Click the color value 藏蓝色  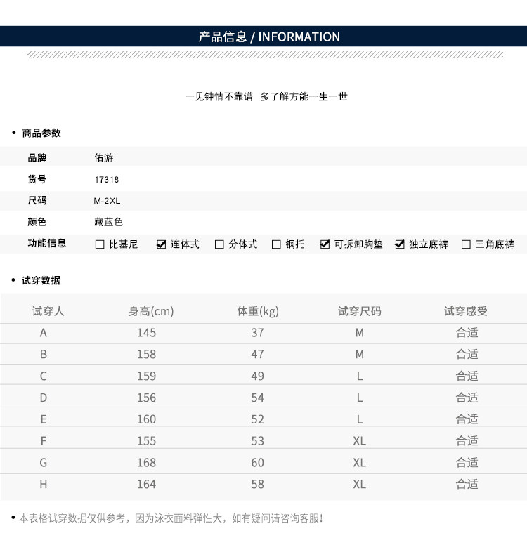click(108, 222)
